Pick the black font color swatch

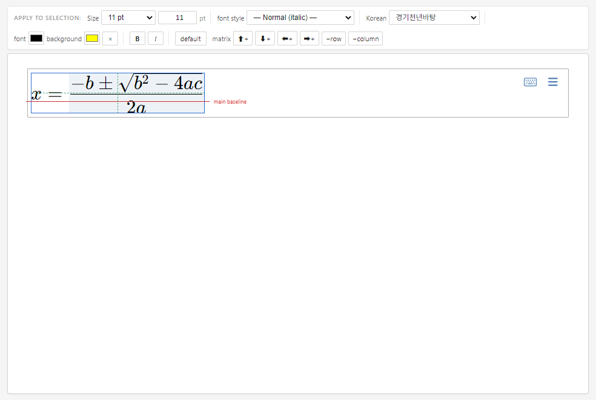(36, 38)
